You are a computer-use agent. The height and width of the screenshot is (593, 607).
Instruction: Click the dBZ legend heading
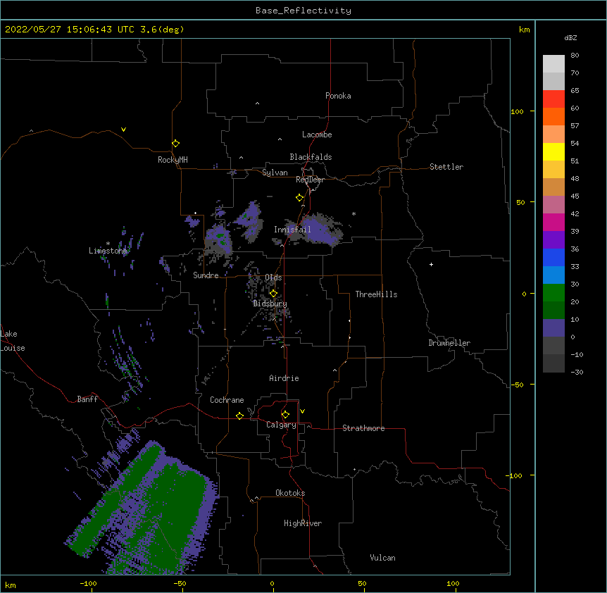pyautogui.click(x=570, y=37)
